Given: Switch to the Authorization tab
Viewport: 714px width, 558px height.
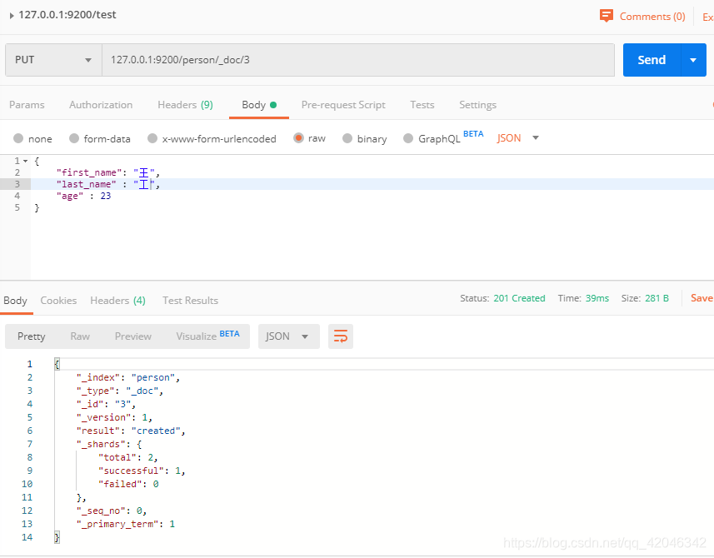Looking at the screenshot, I should tap(101, 105).
